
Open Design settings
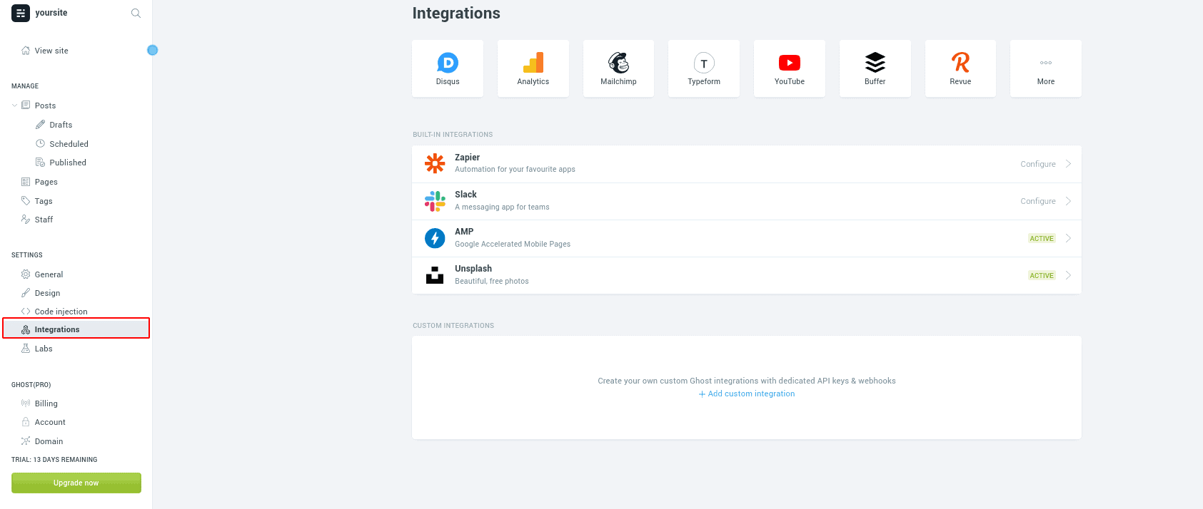pyautogui.click(x=47, y=293)
